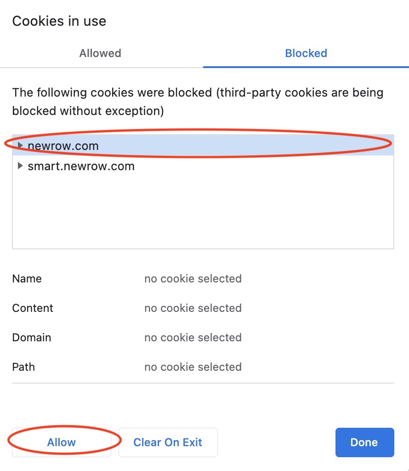Click the Domain field label

coord(32,338)
